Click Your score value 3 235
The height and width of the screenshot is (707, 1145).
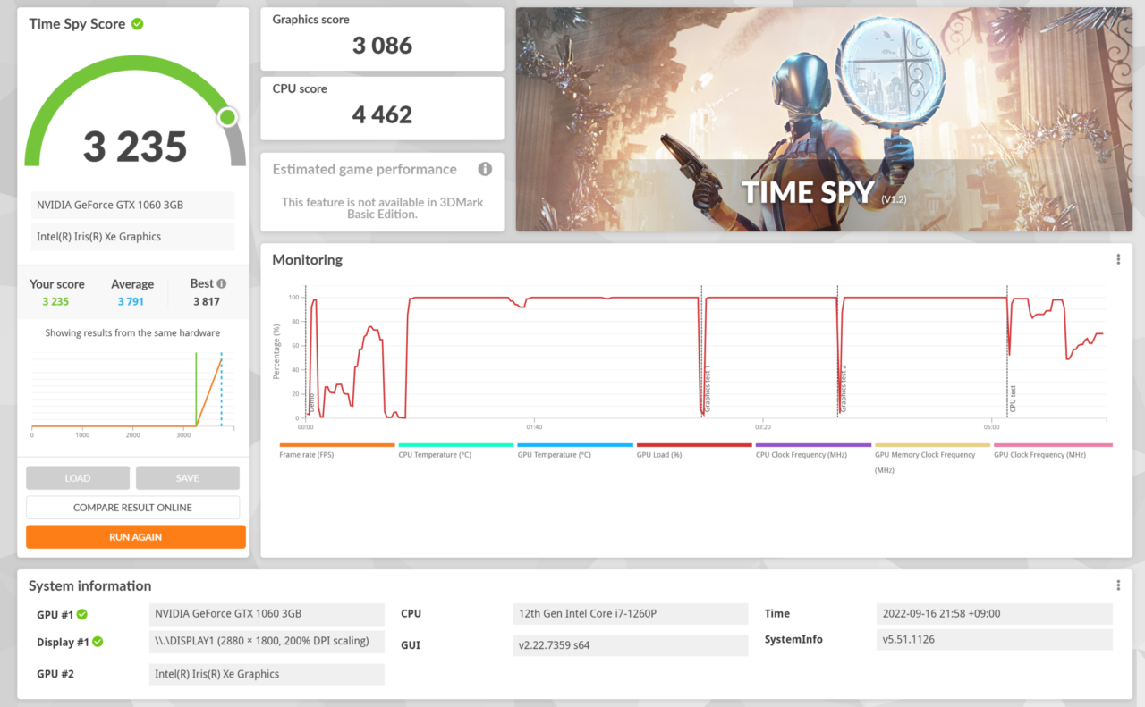[x=55, y=302]
